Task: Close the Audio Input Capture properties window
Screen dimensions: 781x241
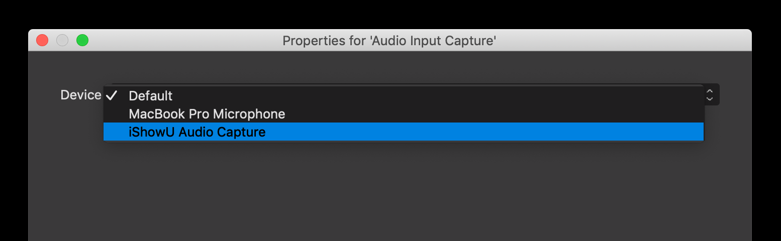Action: pyautogui.click(x=42, y=40)
